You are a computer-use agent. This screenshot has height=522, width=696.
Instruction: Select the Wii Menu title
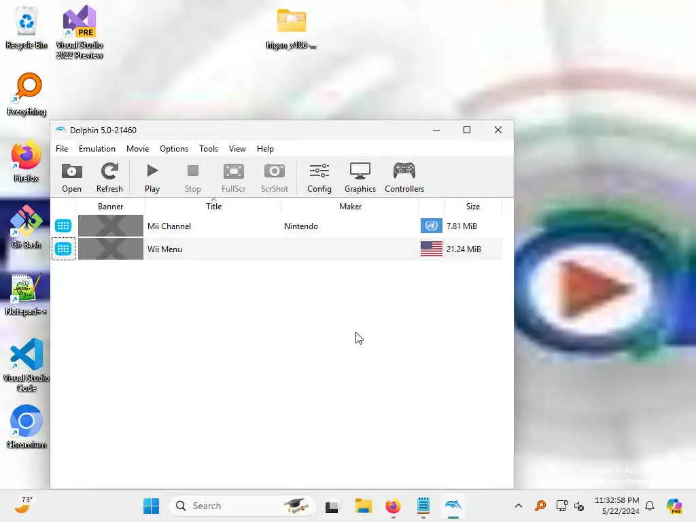164,249
